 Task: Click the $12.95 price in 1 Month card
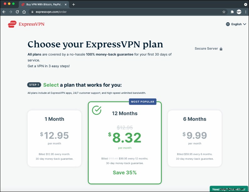click(x=54, y=135)
